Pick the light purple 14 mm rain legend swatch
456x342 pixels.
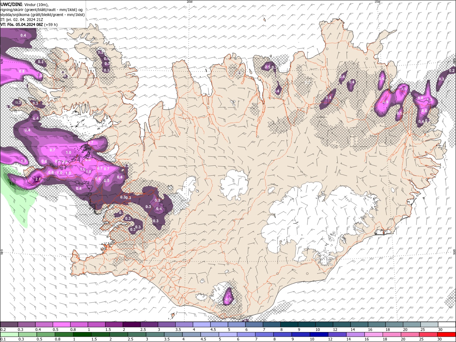tap(356, 335)
